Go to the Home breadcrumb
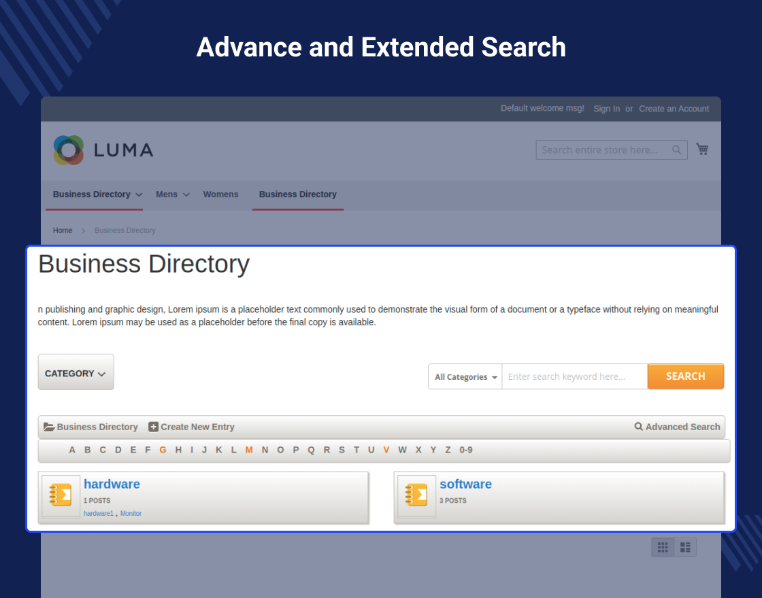This screenshot has width=762, height=598. pos(63,230)
